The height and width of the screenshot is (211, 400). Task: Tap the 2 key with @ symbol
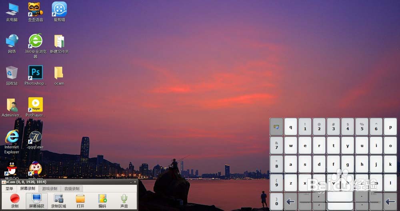pos(319,127)
